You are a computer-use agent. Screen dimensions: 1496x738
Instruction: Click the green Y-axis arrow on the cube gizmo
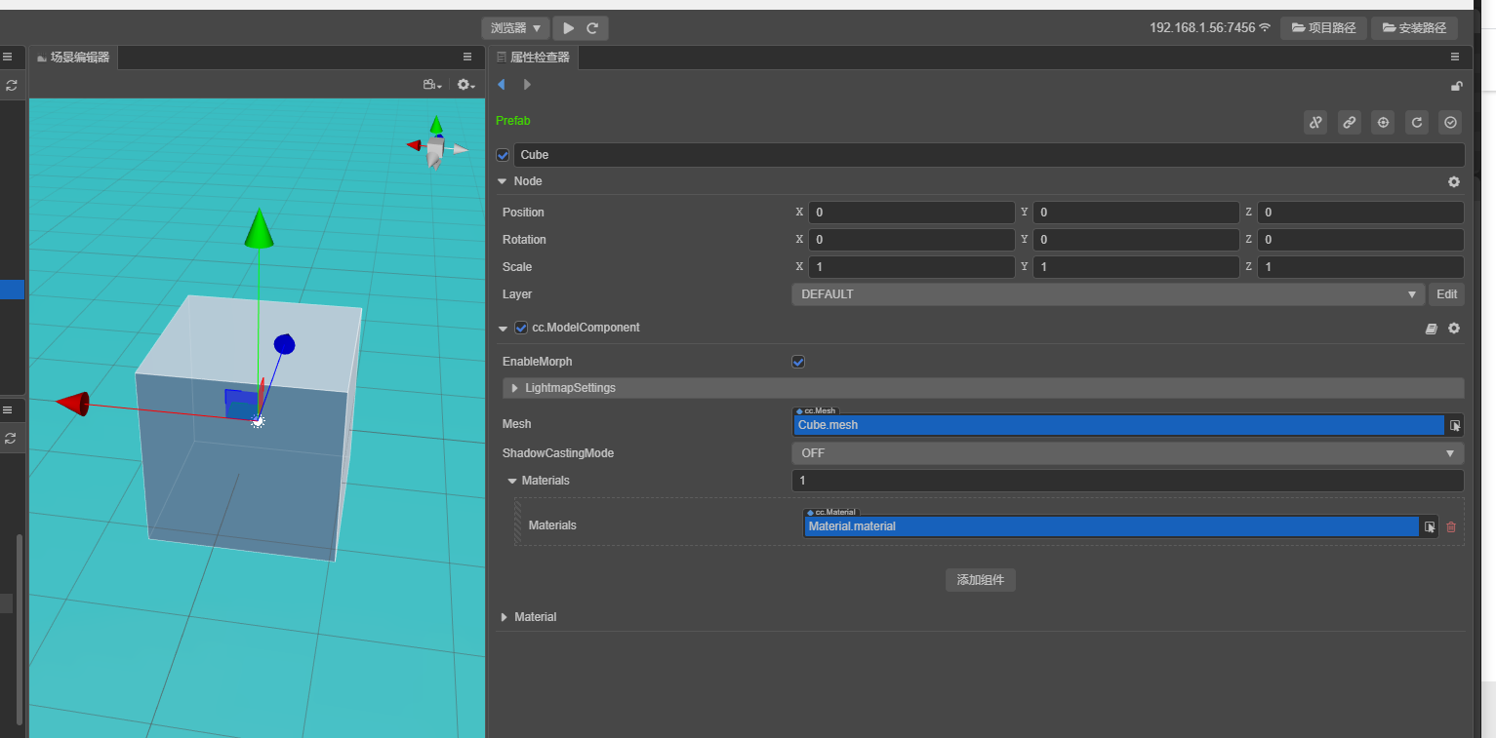click(x=259, y=228)
